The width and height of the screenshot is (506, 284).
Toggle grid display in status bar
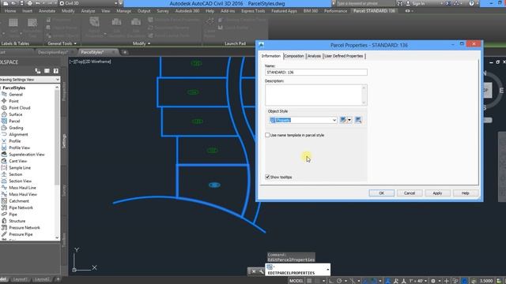[309, 281]
